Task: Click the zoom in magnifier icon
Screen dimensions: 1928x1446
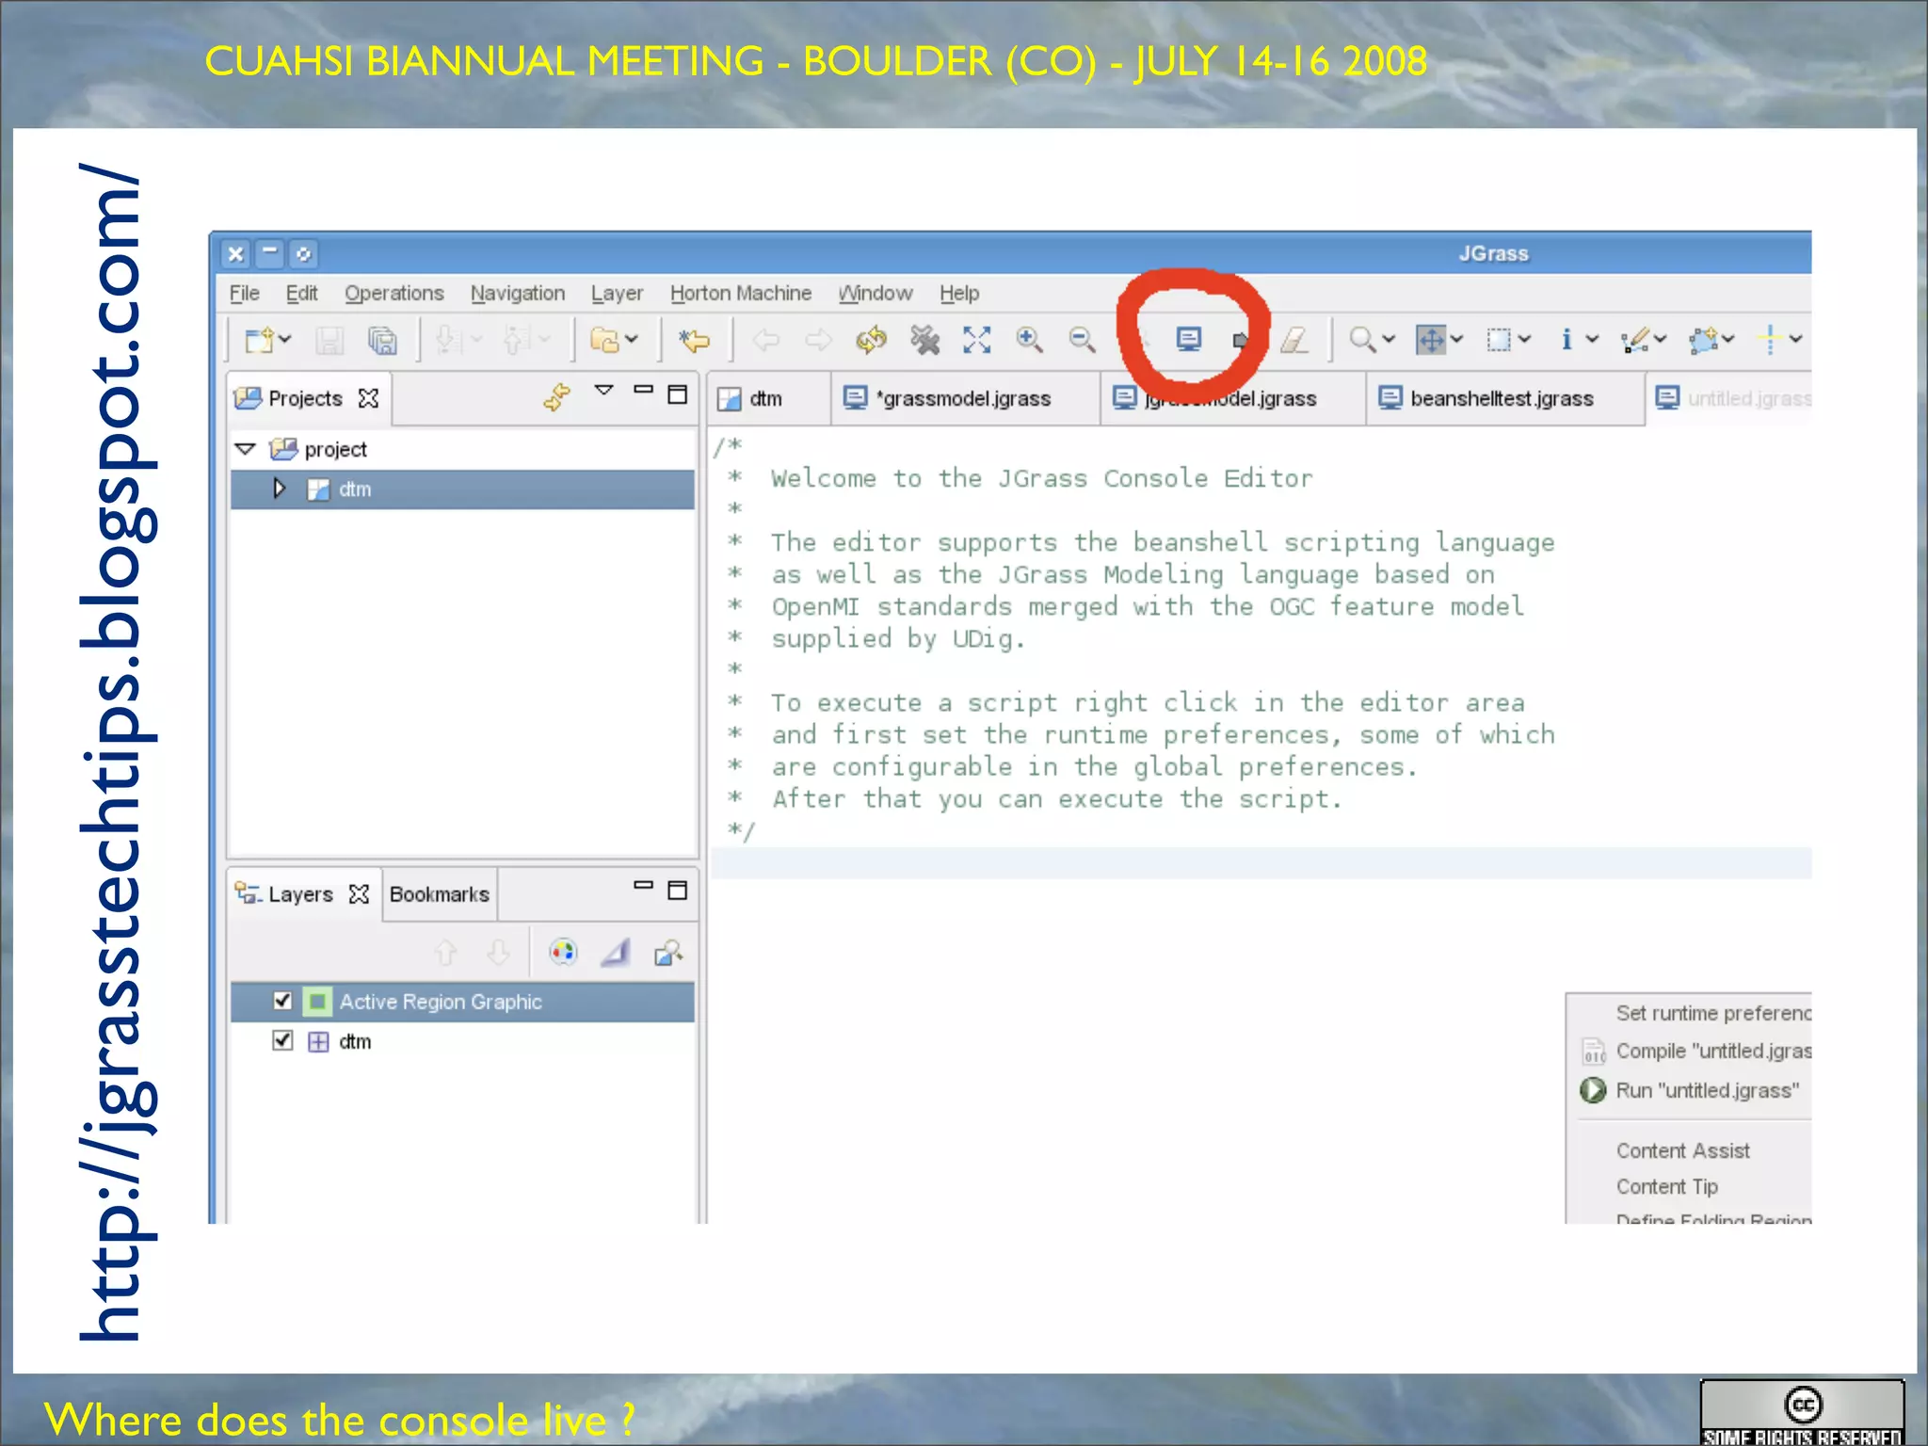Action: [x=1029, y=340]
